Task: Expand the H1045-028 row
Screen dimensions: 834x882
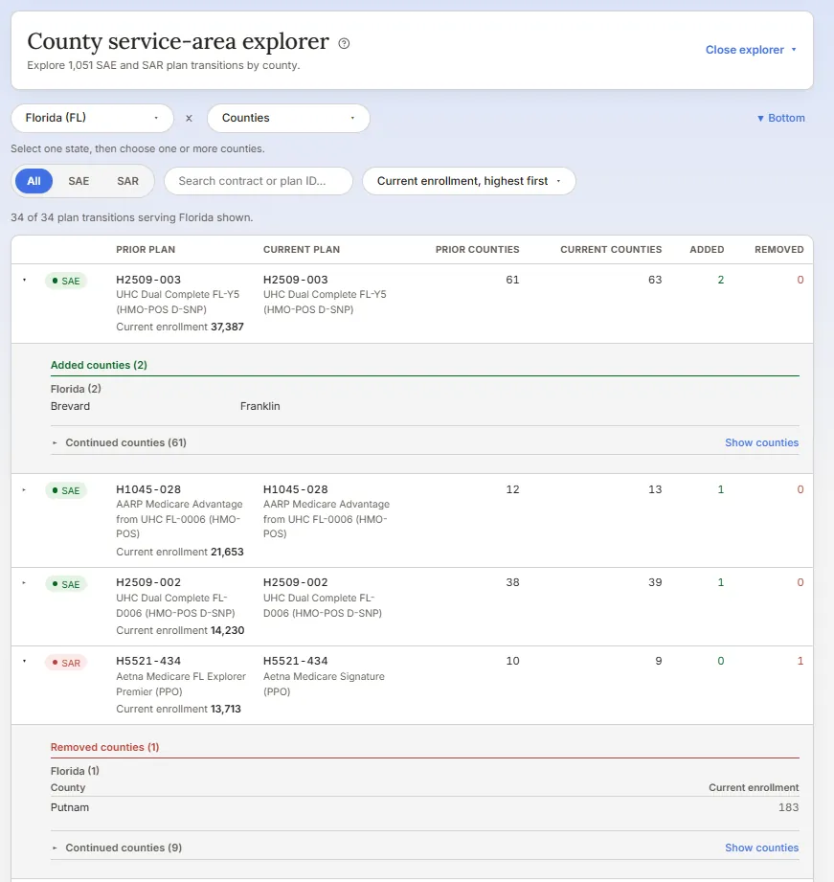Action: click(x=24, y=490)
